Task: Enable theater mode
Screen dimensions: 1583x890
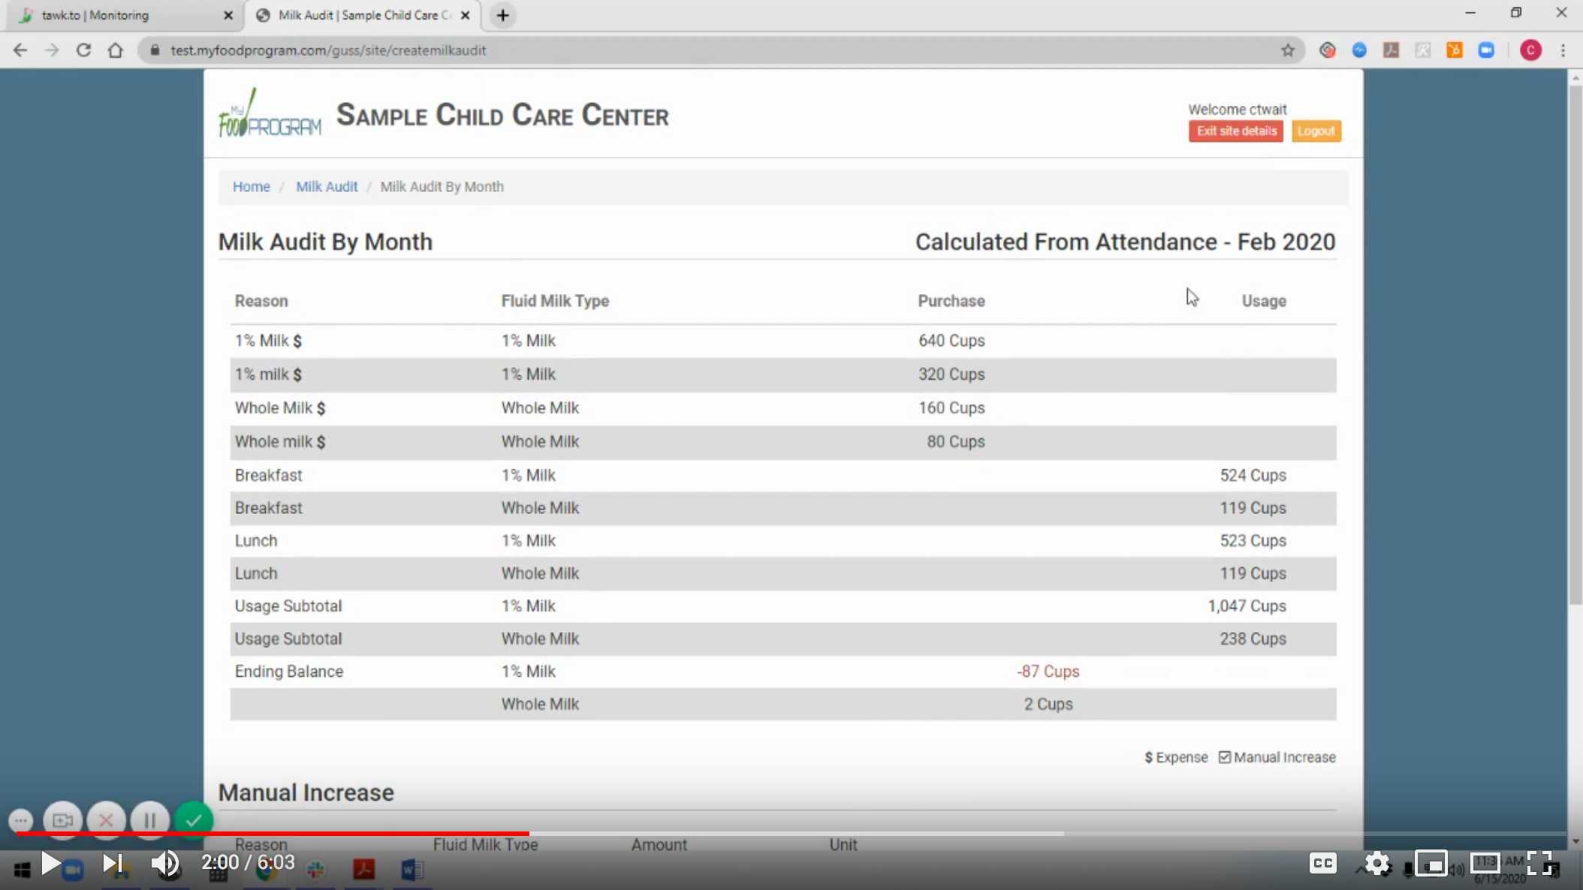Action: tap(1485, 864)
